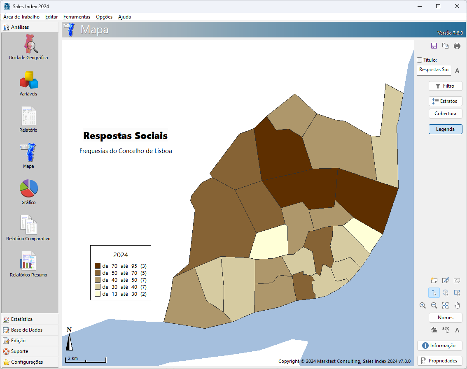
Task: Toggle the point selection cursor tool
Action: (434, 293)
